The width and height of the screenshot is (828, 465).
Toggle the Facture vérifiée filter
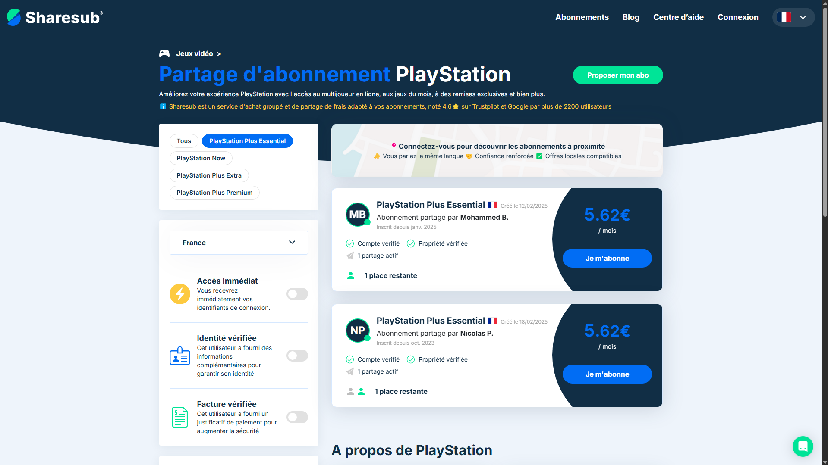pyautogui.click(x=297, y=417)
